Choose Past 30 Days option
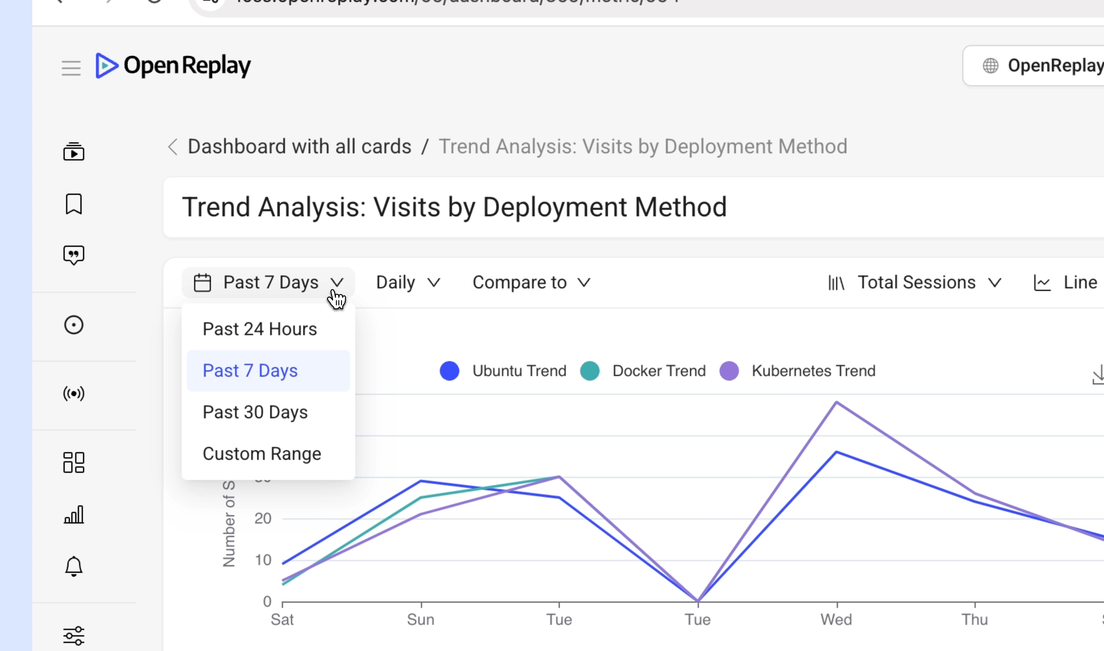Image resolution: width=1104 pixels, height=651 pixels. (269, 412)
